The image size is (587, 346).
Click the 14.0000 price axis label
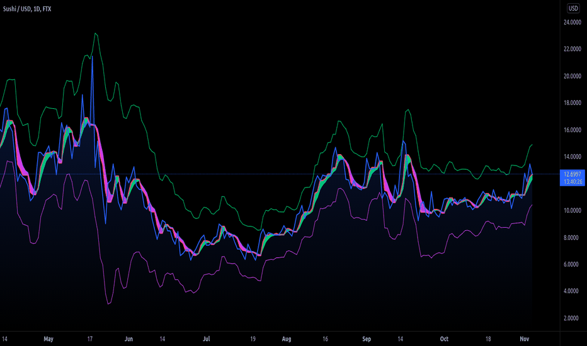coord(573,157)
